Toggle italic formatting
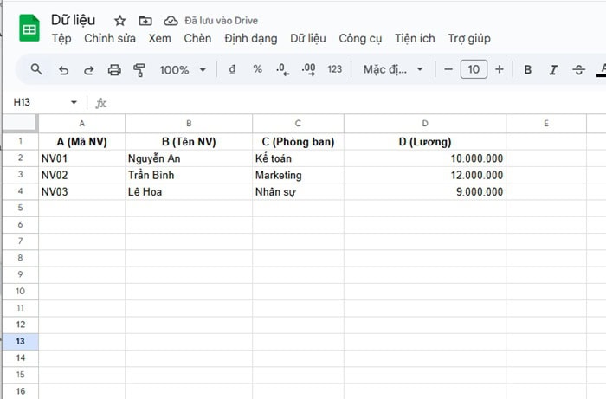 553,69
